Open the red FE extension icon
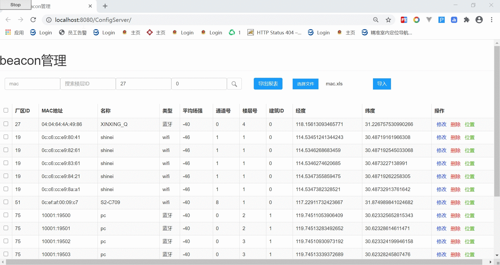 404,20
